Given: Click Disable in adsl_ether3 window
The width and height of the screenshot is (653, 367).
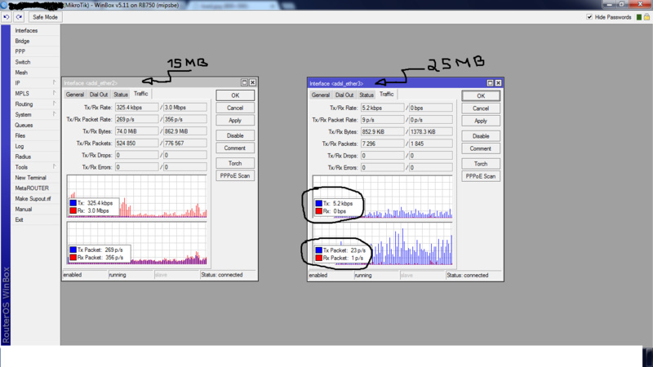Looking at the screenshot, I should click(481, 136).
